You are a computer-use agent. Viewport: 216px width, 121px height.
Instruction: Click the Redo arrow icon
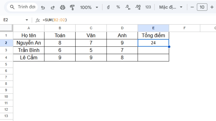pyautogui.click(x=53, y=7)
